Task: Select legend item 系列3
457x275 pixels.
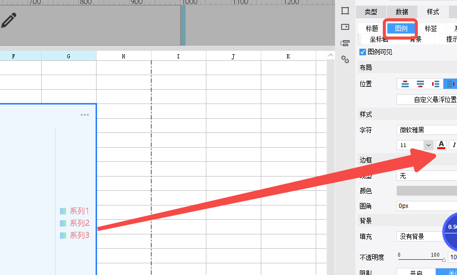Action: click(75, 235)
